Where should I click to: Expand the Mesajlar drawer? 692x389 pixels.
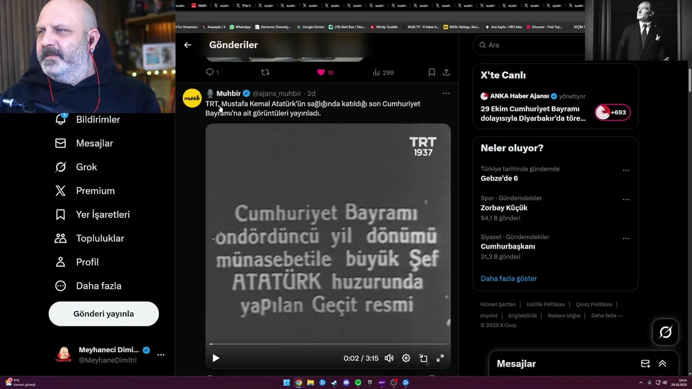[x=662, y=364]
